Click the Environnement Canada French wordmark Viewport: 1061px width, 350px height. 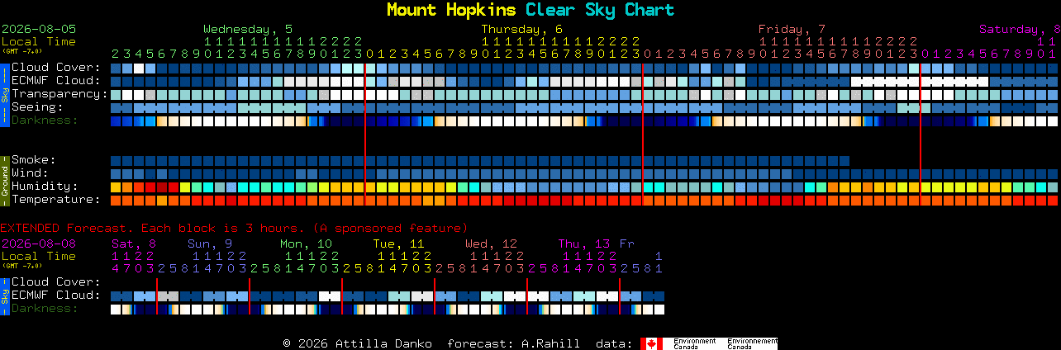pyautogui.click(x=752, y=343)
